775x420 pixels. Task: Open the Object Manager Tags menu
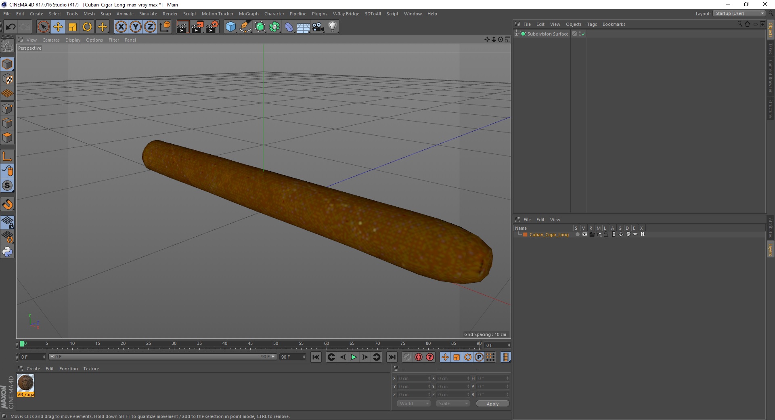click(x=592, y=24)
